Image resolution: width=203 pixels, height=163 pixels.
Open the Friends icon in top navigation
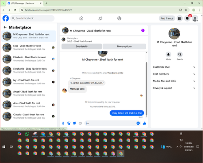(x=100, y=18)
